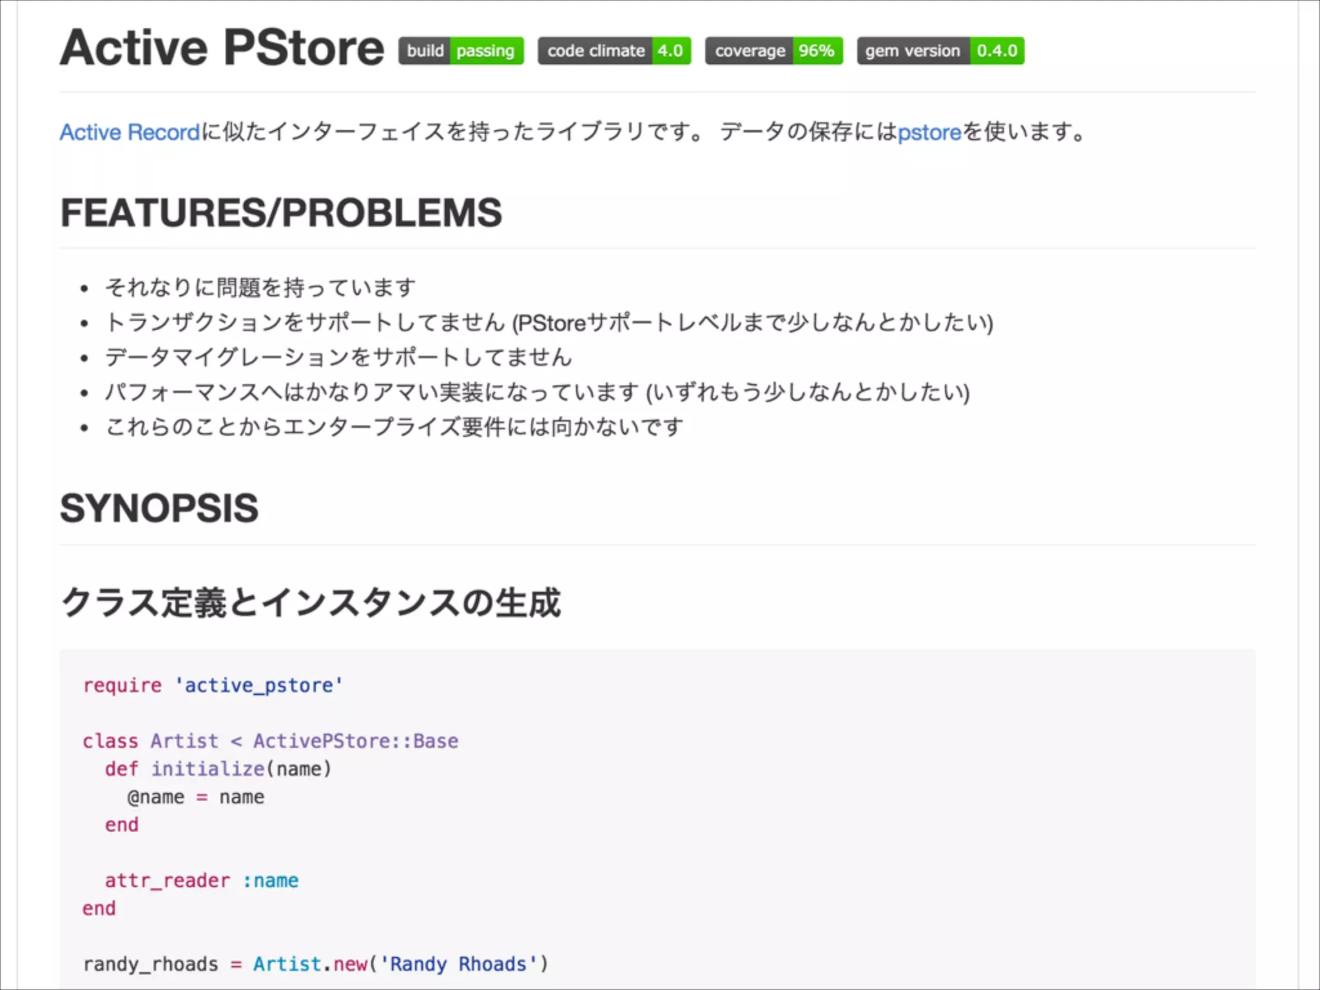
Task: Click the SYNOPSIS section heading
Action: point(159,509)
